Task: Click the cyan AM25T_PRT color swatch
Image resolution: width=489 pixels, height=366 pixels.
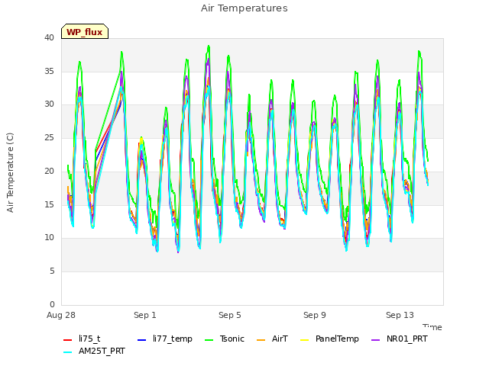Action: [x=68, y=352]
